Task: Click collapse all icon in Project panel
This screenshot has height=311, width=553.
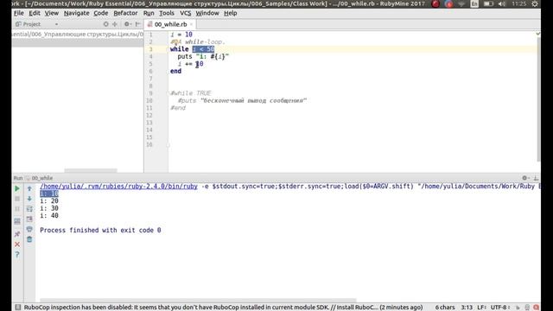Action: pyautogui.click(x=115, y=24)
